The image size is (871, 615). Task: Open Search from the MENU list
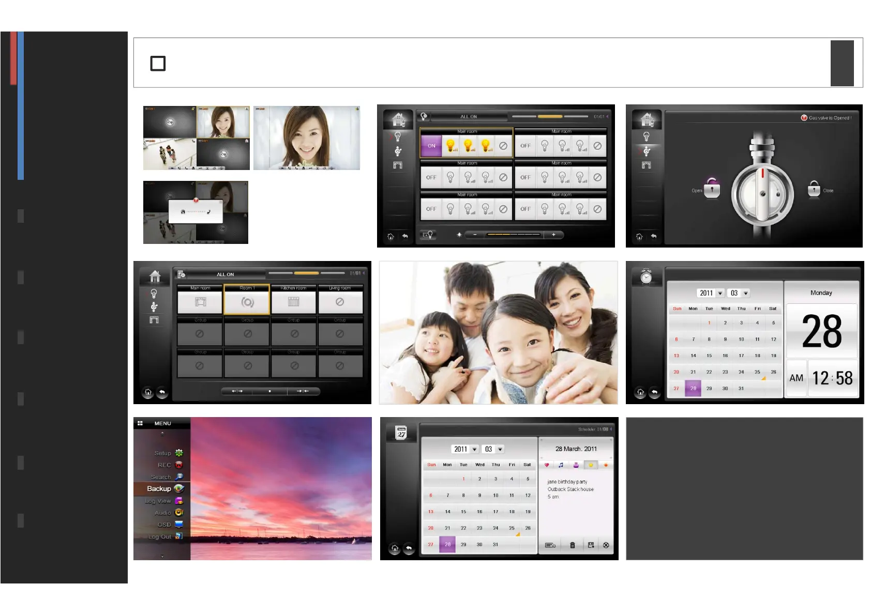click(x=167, y=477)
